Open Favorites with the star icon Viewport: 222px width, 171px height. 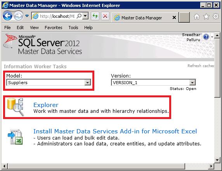(206, 16)
